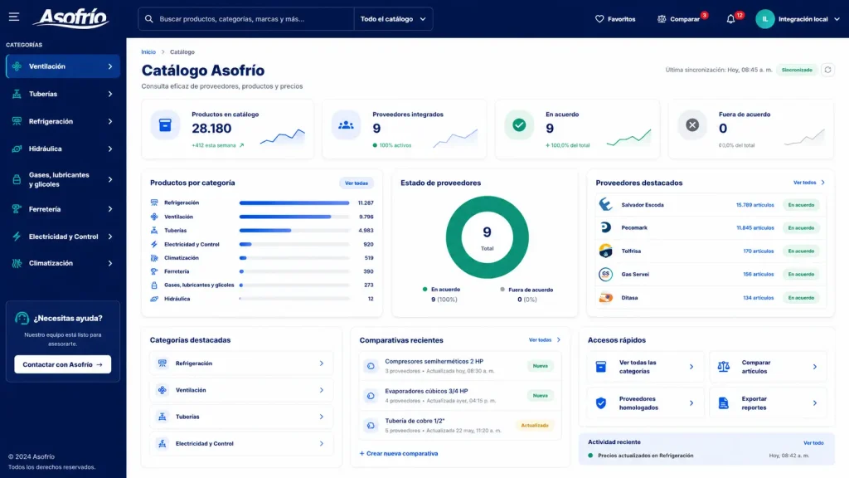
Task: Click the Ver todas las categorías icon
Action: pyautogui.click(x=601, y=367)
